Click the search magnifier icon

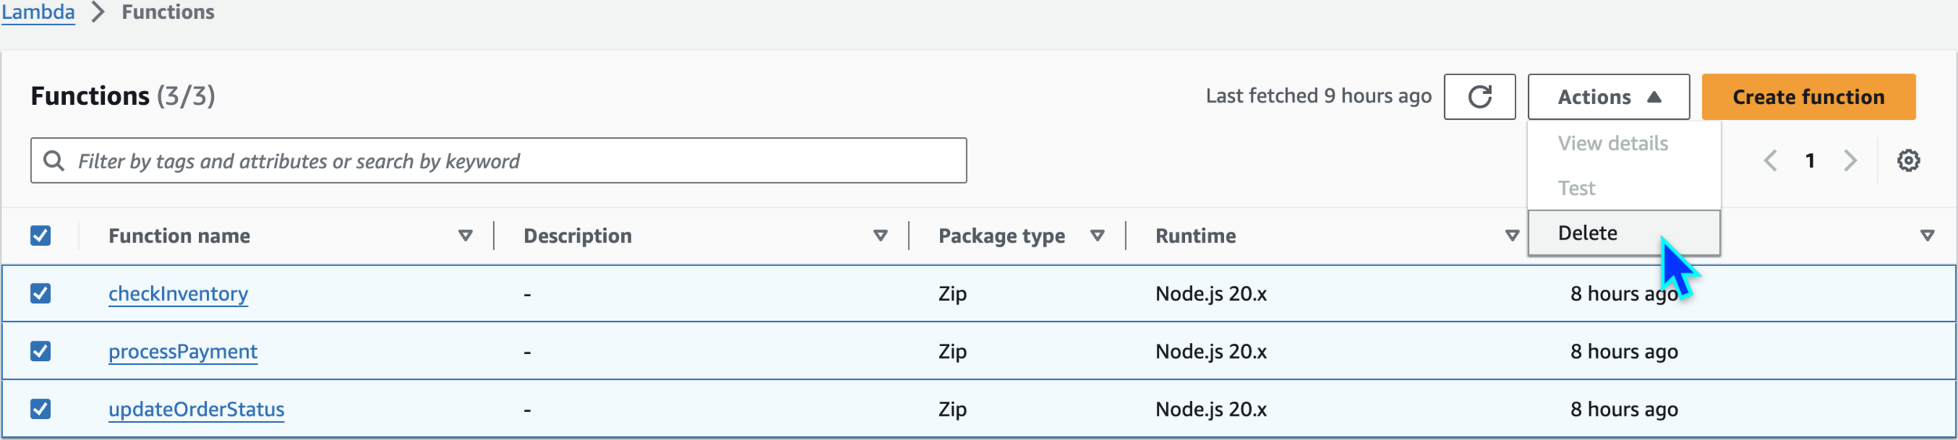(54, 160)
